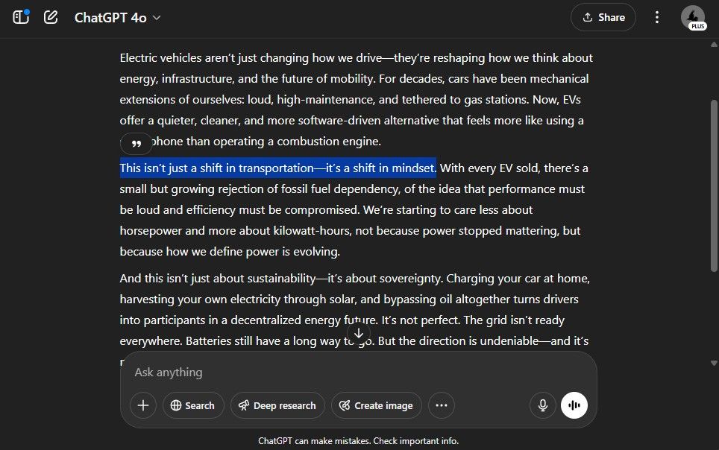This screenshot has width=719, height=450.
Task: Toggle the Search tool
Action: pyautogui.click(x=193, y=405)
